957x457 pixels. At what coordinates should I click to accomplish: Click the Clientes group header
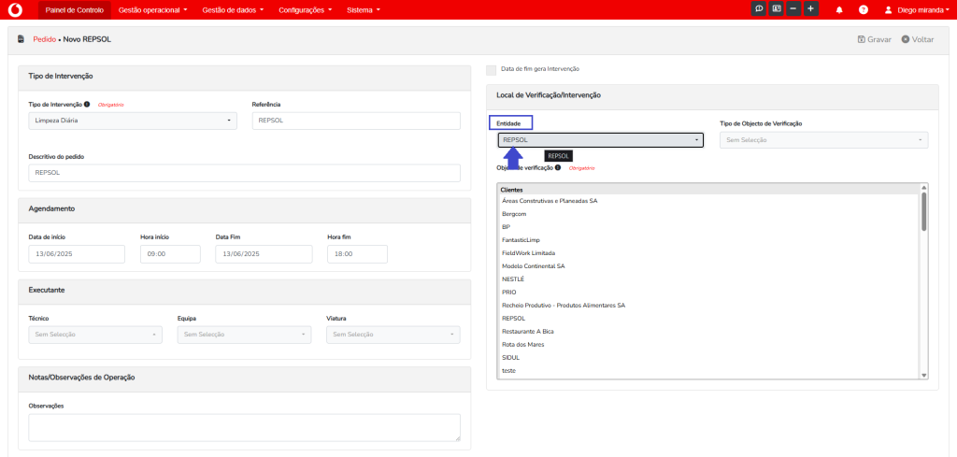(511, 190)
